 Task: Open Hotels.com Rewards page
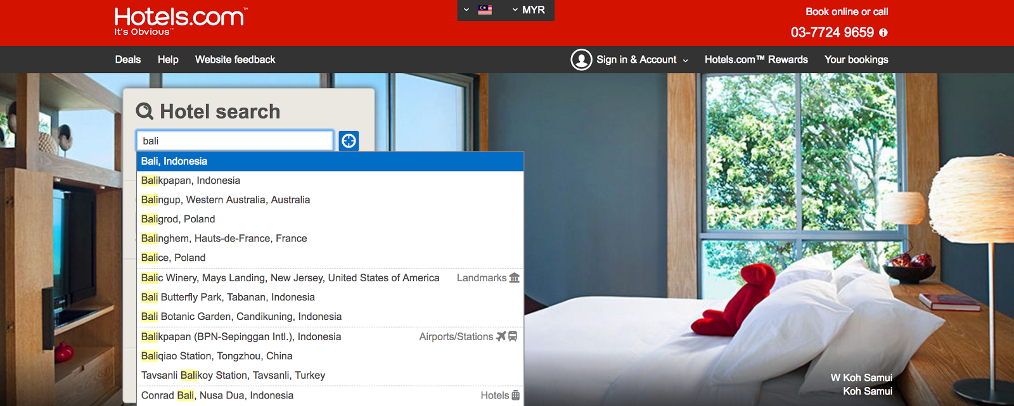(756, 60)
